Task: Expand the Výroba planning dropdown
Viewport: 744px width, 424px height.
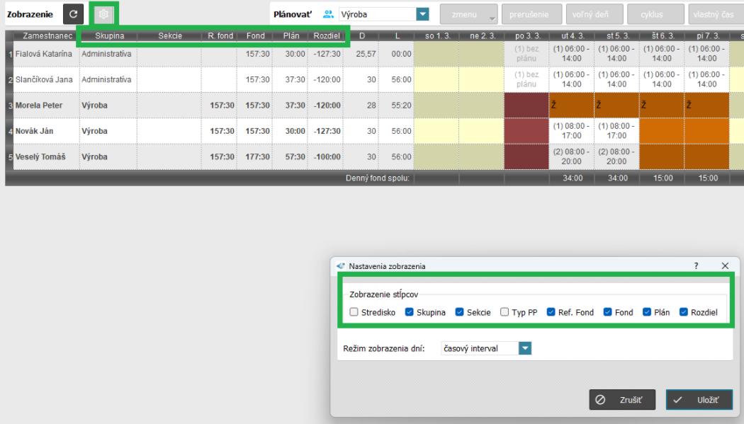Action: coord(423,14)
